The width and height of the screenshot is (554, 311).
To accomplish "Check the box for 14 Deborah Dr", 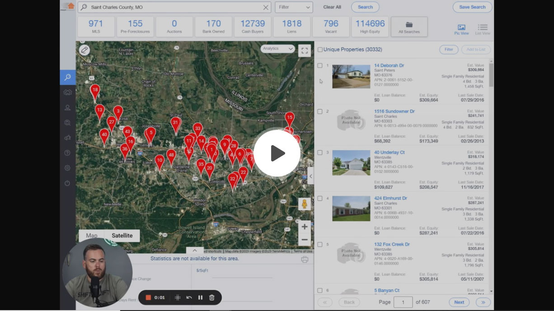I will (320, 65).
